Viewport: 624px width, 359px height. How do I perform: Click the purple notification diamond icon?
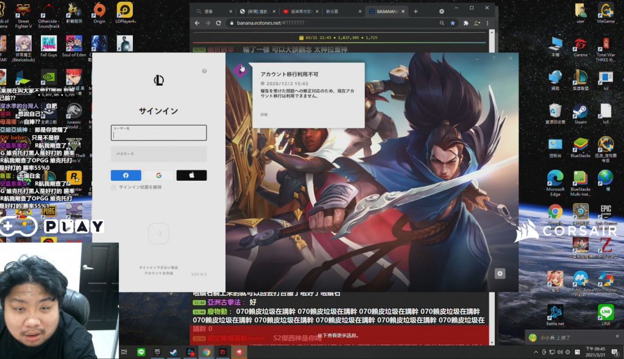tap(240, 70)
